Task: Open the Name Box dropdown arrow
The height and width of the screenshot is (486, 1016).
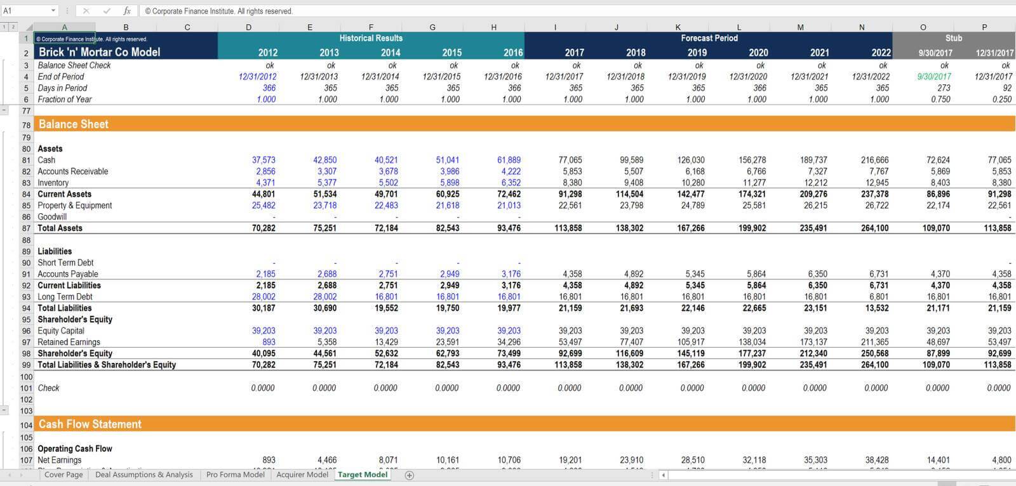Action: pos(53,11)
